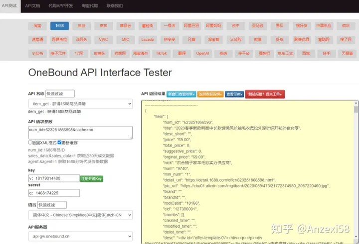Open the 简体中文 language dropdown
The height and width of the screenshot is (244, 359).
point(80,215)
